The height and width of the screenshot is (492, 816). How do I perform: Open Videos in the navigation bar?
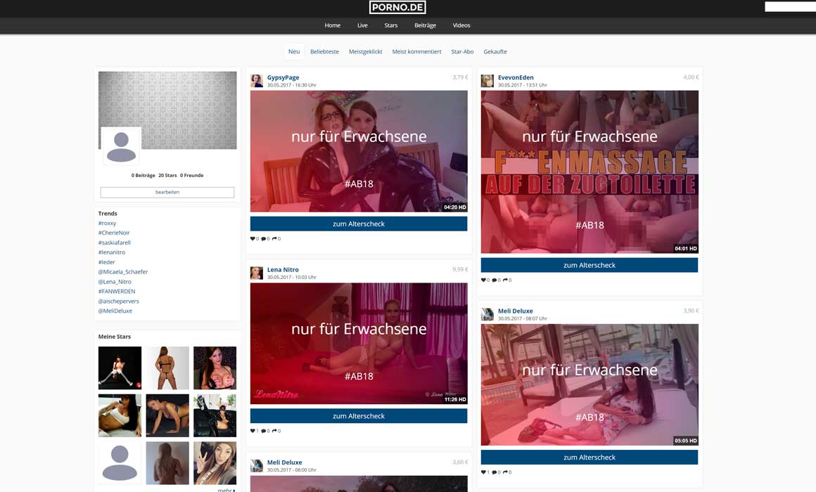(x=461, y=25)
